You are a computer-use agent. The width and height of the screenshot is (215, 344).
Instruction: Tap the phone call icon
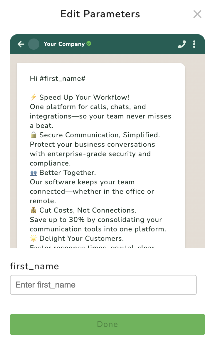click(182, 44)
